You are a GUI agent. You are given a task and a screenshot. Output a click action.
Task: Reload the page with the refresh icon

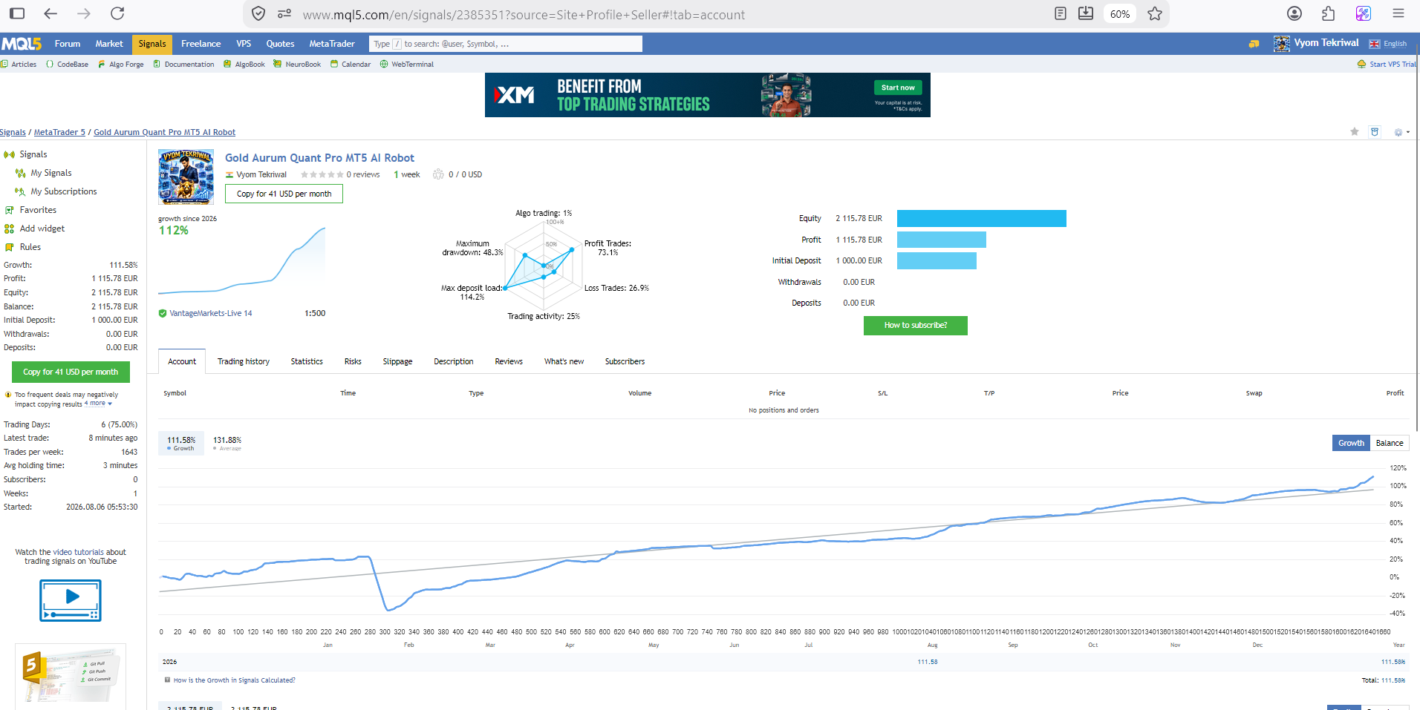(x=117, y=13)
